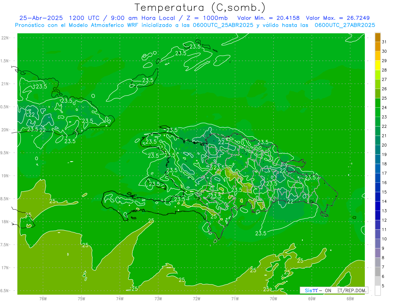The width and height of the screenshot is (393, 303).
Task: Click the "71W" longitude axis label
Action: (x=235, y=298)
